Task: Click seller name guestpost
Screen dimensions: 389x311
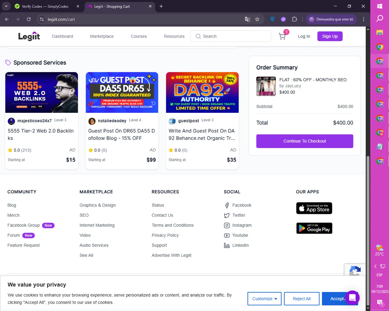Action: [189, 121]
